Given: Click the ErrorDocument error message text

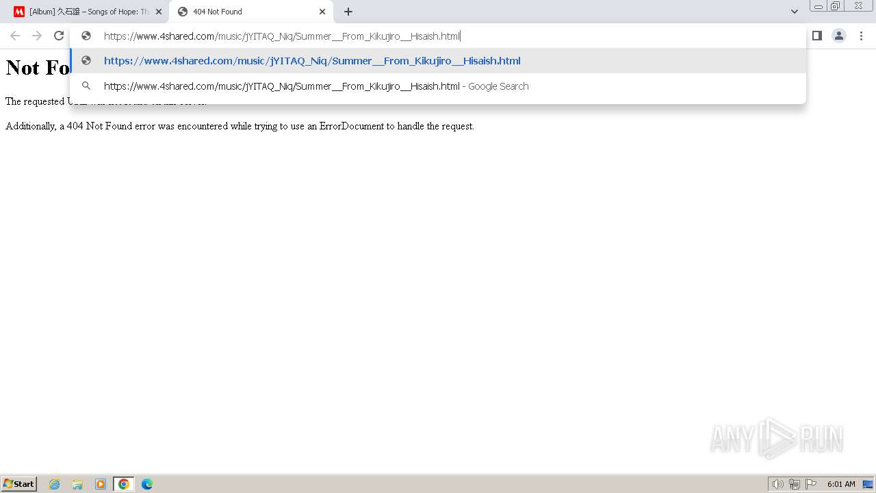Looking at the screenshot, I should [x=240, y=126].
